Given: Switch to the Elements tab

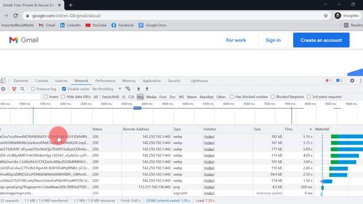Looking at the screenshot, I should point(21,80).
